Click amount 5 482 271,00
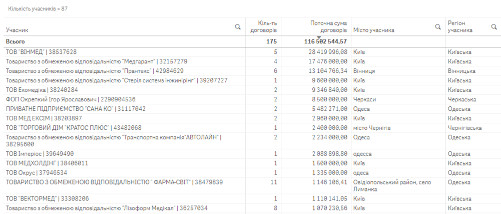The height and width of the screenshot is (214, 501). click(x=330, y=109)
